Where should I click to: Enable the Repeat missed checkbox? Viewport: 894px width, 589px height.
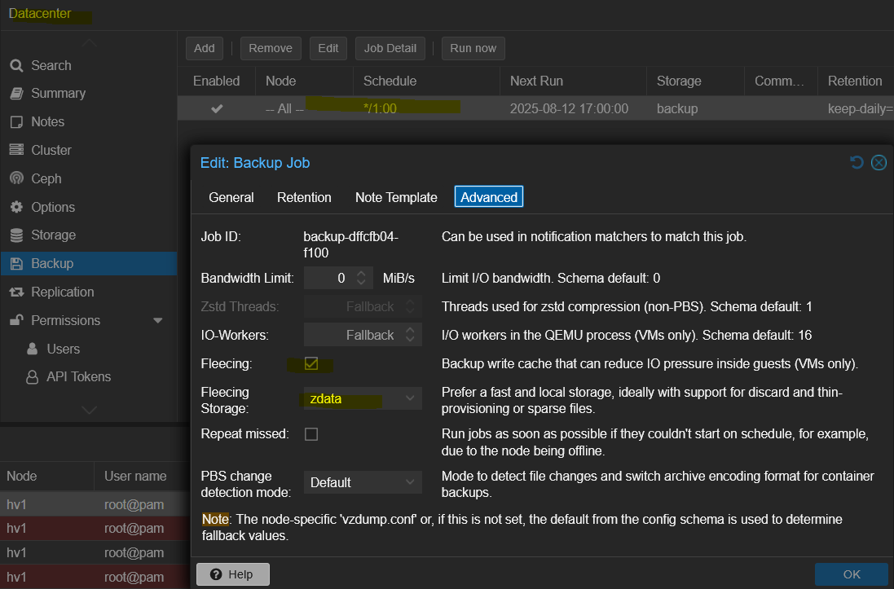tap(311, 434)
